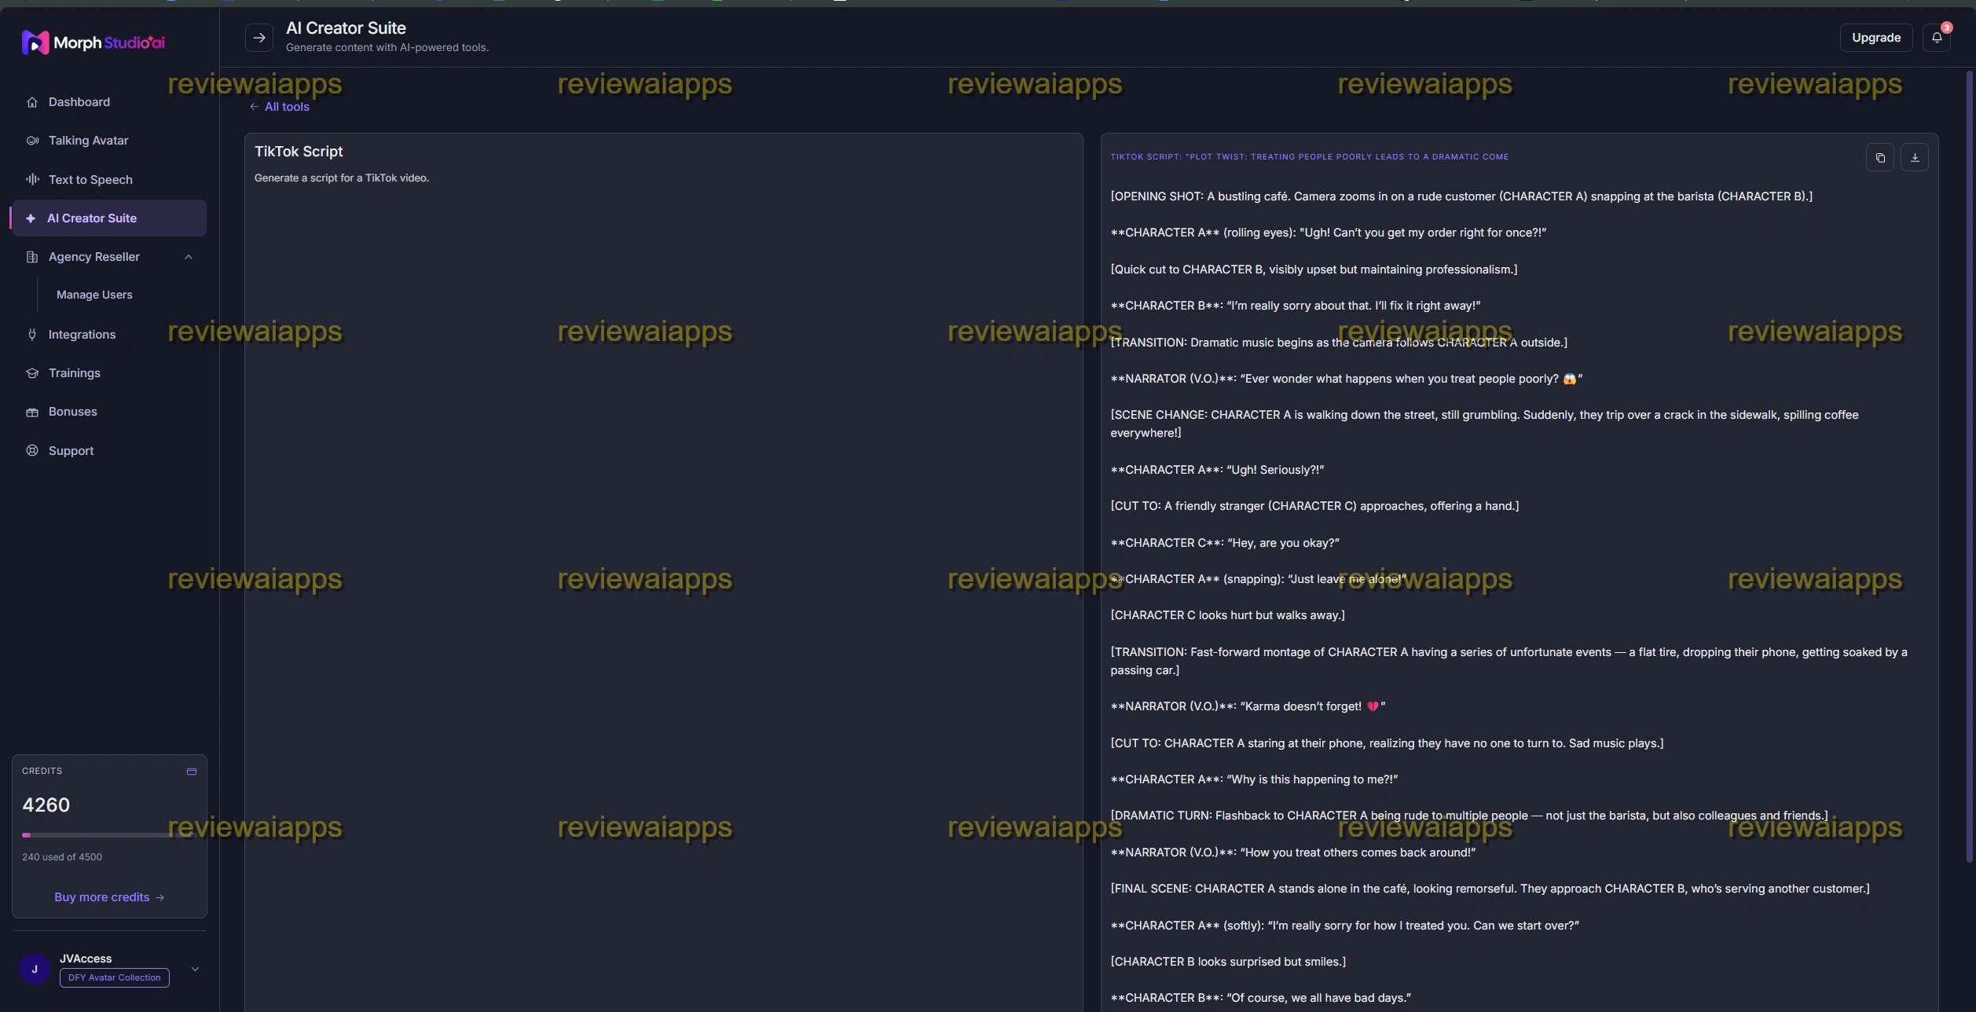Click the Morph Studio logo
This screenshot has width=1976, height=1012.
tap(93, 42)
